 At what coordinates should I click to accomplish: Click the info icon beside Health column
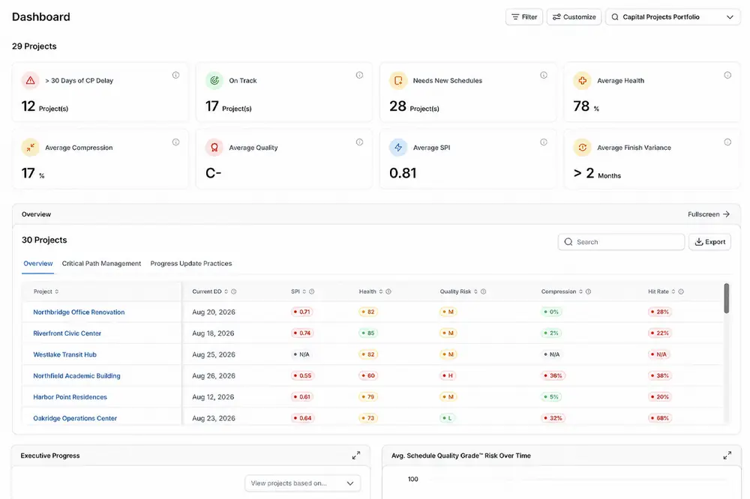(x=388, y=291)
